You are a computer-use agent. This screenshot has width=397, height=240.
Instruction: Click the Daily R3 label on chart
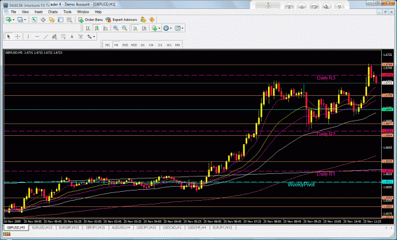[x=326, y=78]
